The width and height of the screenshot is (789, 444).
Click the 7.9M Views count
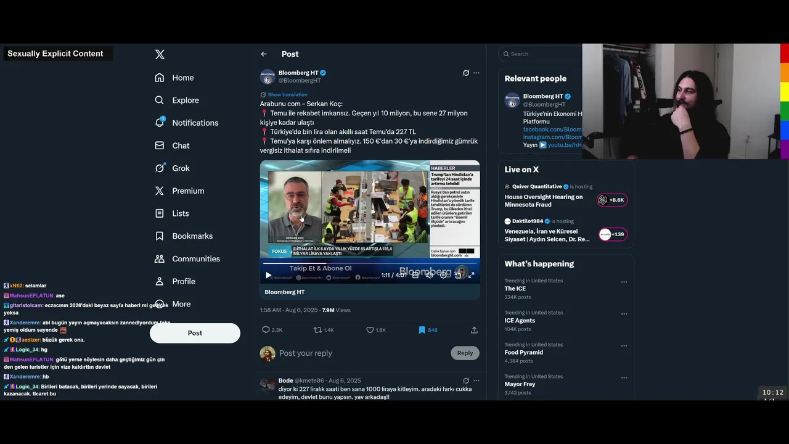[337, 310]
